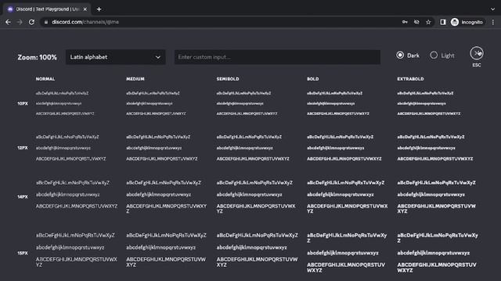
Task: Open Chrome three-dot menu
Action: [493, 22]
